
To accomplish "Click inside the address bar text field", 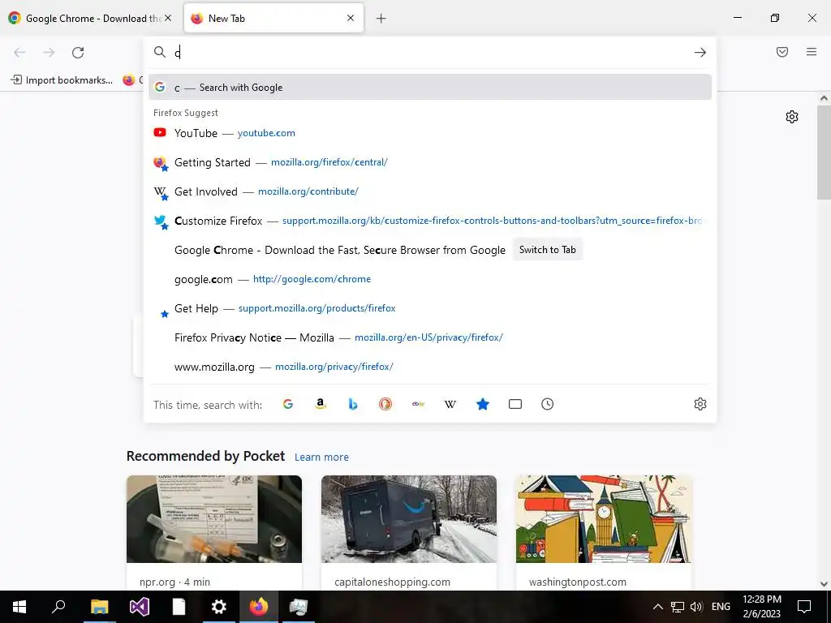I will click(x=429, y=53).
